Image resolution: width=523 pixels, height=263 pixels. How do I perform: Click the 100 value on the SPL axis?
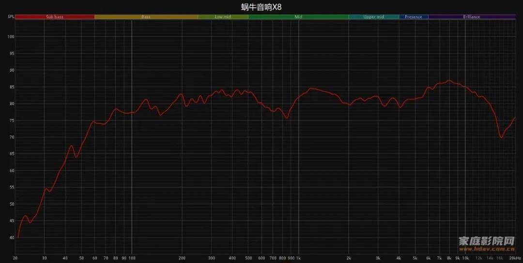pyautogui.click(x=11, y=37)
